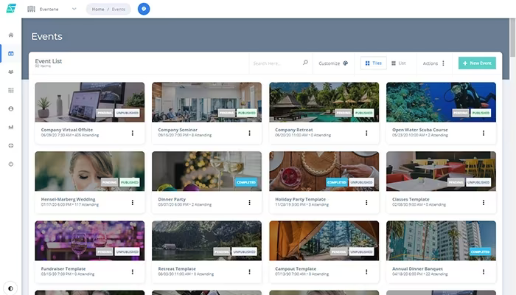
Task: Open the Company Retreat title
Action: point(294,130)
